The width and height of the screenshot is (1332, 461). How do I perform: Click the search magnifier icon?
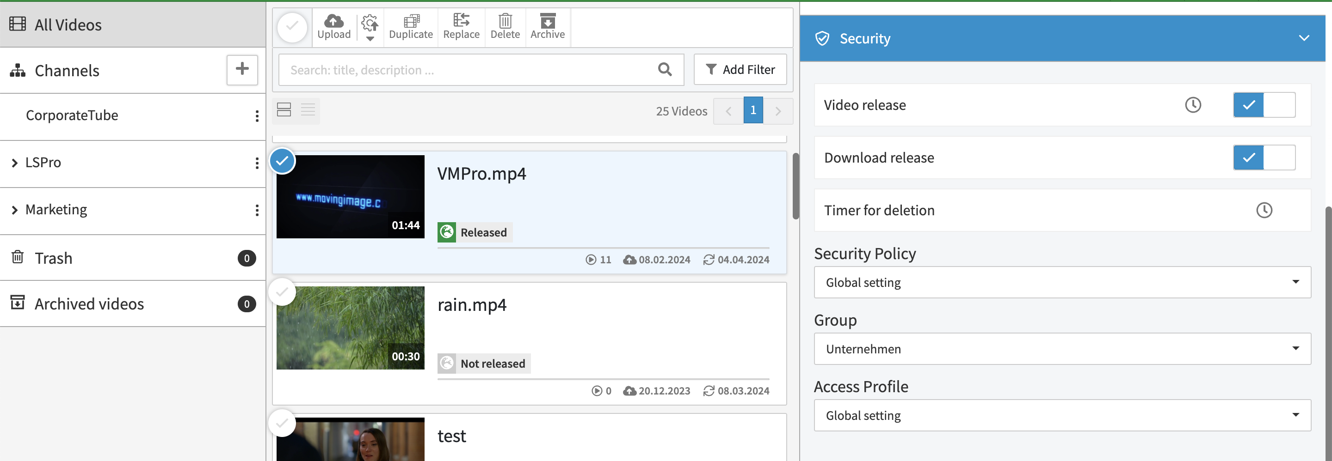(x=665, y=69)
